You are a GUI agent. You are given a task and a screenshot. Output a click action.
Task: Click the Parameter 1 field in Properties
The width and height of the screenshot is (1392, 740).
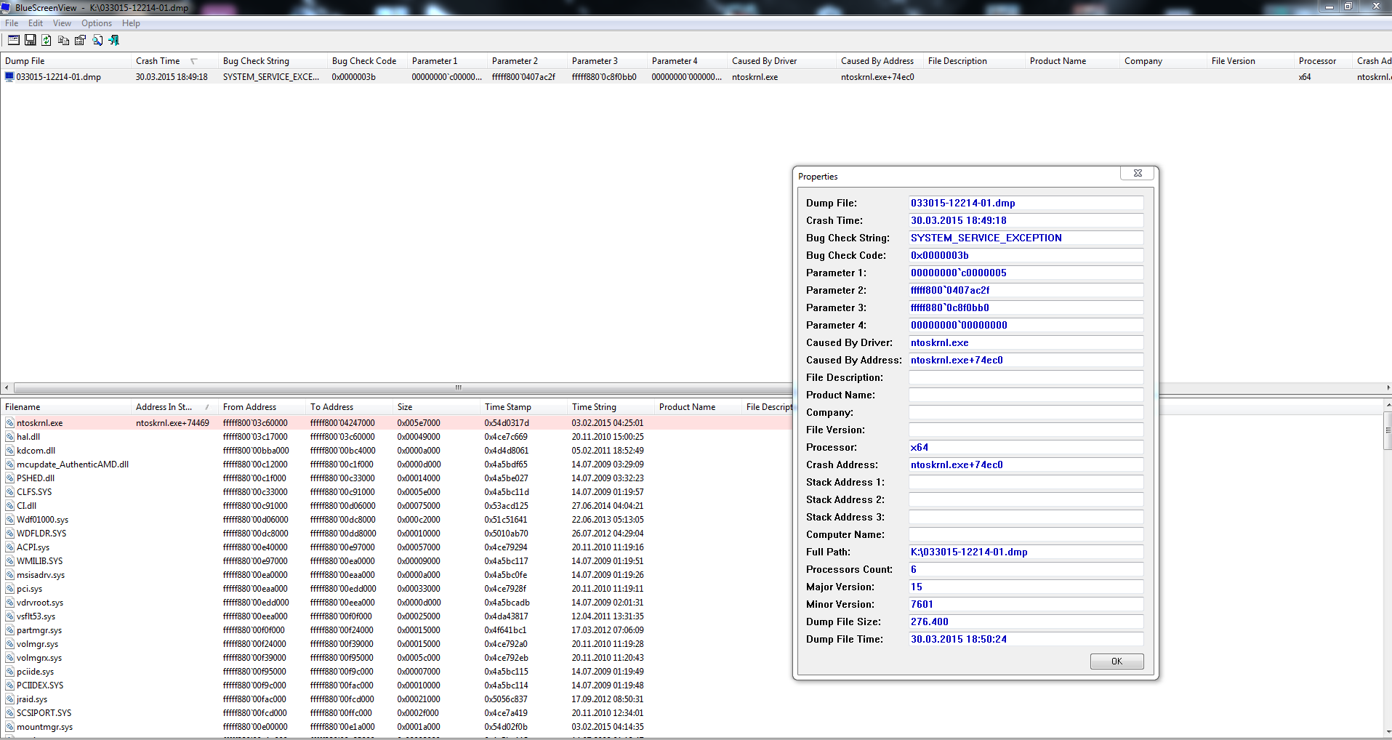point(1026,273)
